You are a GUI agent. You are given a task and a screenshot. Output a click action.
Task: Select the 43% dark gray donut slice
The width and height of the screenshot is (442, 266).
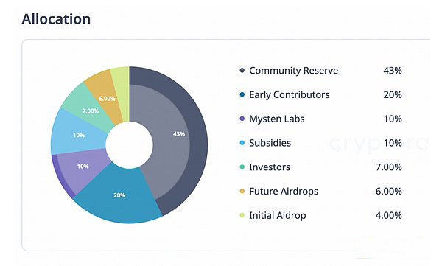[175, 136]
